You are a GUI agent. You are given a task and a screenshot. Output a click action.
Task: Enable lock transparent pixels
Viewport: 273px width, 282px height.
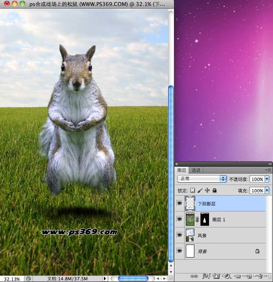pos(192,190)
